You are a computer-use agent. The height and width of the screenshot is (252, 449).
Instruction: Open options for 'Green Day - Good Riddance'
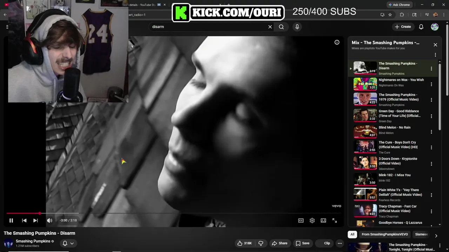[431, 116]
